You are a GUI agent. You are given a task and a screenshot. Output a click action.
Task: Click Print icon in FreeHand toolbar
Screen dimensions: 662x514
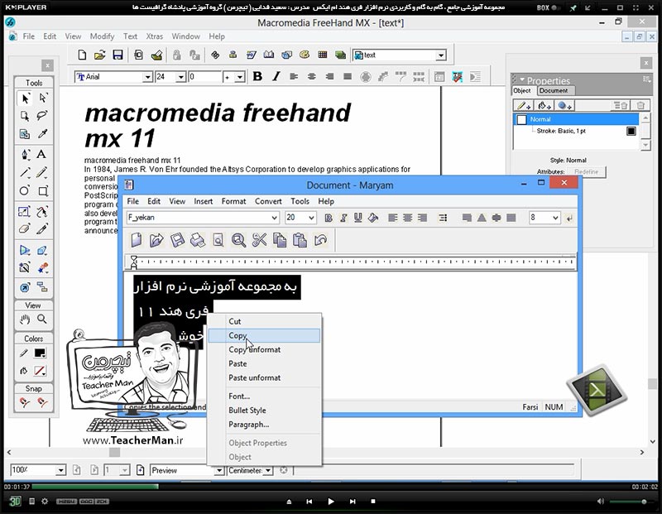coord(157,55)
